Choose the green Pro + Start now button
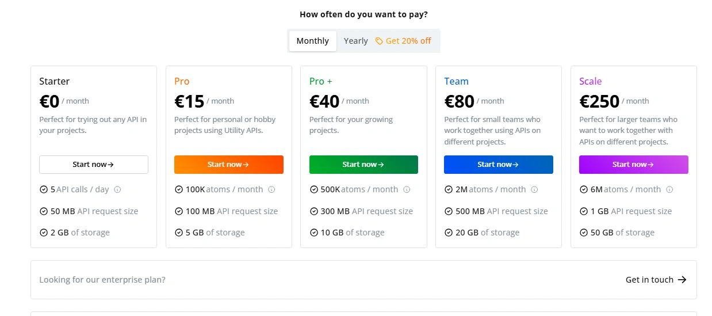 coord(363,165)
